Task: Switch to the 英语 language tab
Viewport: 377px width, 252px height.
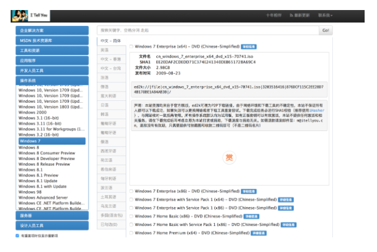Action: [112, 50]
